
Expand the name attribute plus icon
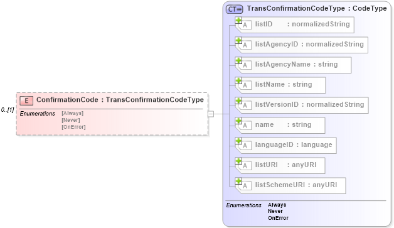[x=238, y=121]
